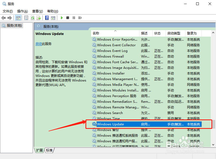The image size is (216, 159).
Task: Select Windows Search service
Action: pyautogui.click(x=147, y=113)
